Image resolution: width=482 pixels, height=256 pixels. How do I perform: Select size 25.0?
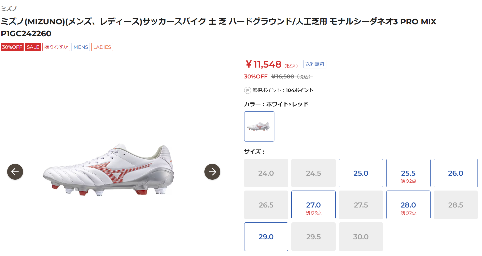click(x=361, y=173)
